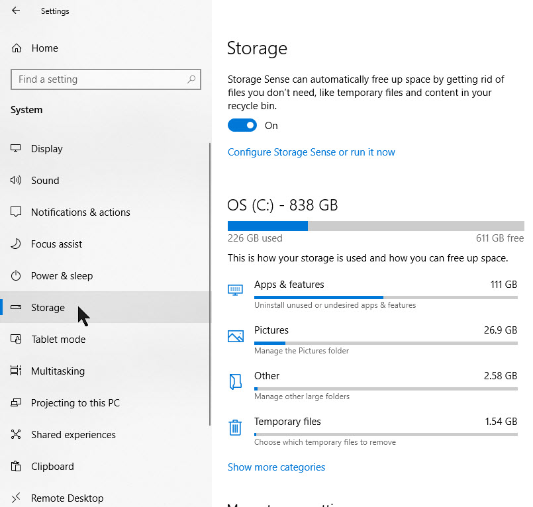Click the Power & sleep icon

click(17, 276)
